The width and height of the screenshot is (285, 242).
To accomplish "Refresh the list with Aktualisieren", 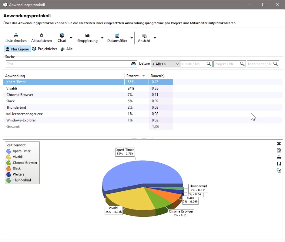I will 42,38.
